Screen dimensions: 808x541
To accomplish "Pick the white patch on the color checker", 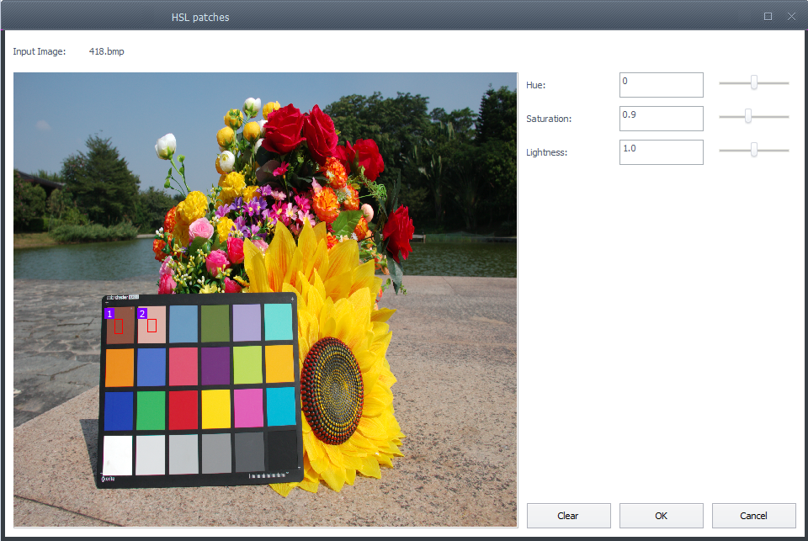I will (x=118, y=455).
